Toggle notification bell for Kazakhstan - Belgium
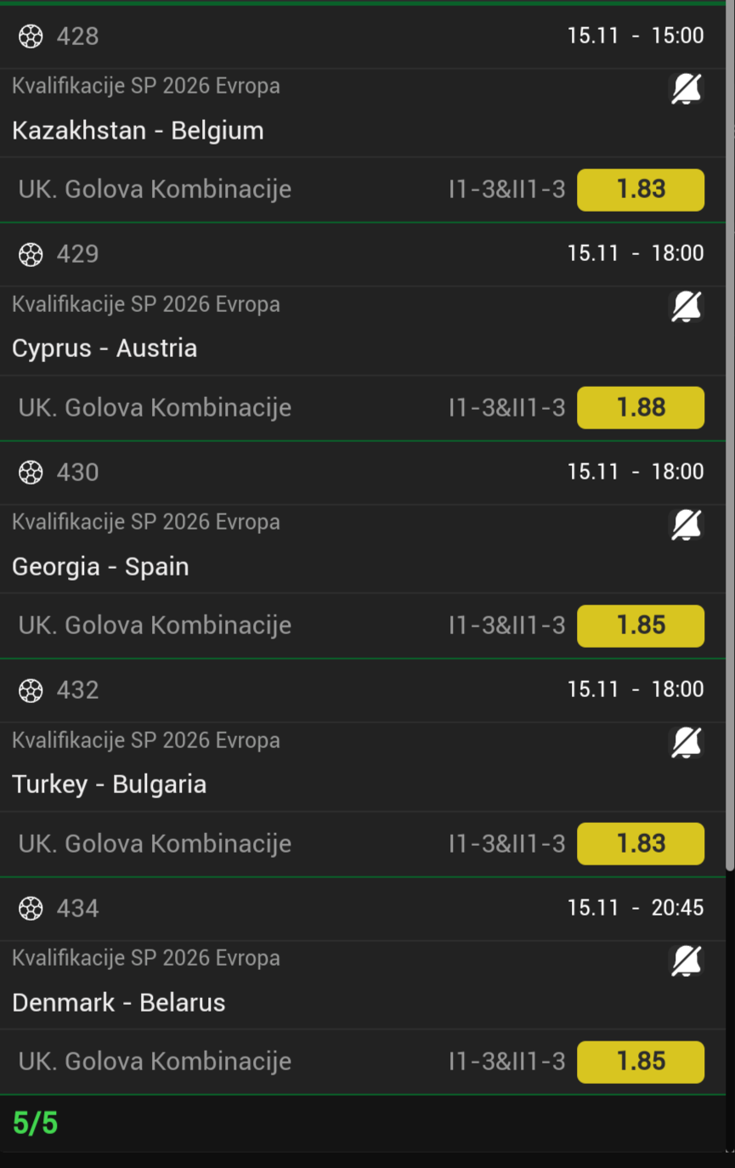The image size is (735, 1168). [686, 88]
